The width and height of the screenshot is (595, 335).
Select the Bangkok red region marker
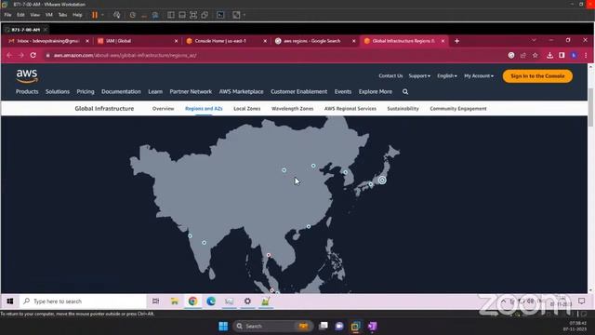[269, 255]
